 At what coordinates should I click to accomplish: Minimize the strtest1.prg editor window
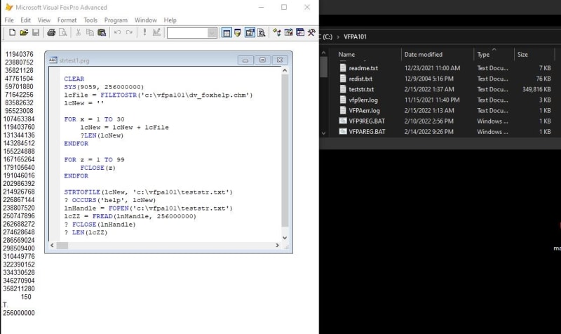(245, 60)
